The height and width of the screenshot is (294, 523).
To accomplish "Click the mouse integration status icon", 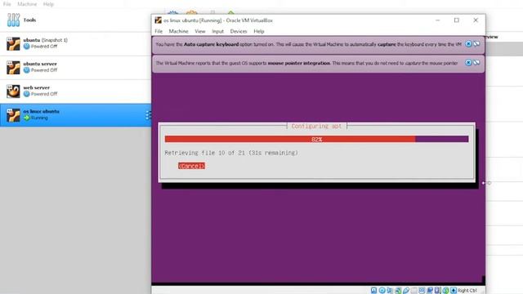I will pyautogui.click(x=445, y=291).
